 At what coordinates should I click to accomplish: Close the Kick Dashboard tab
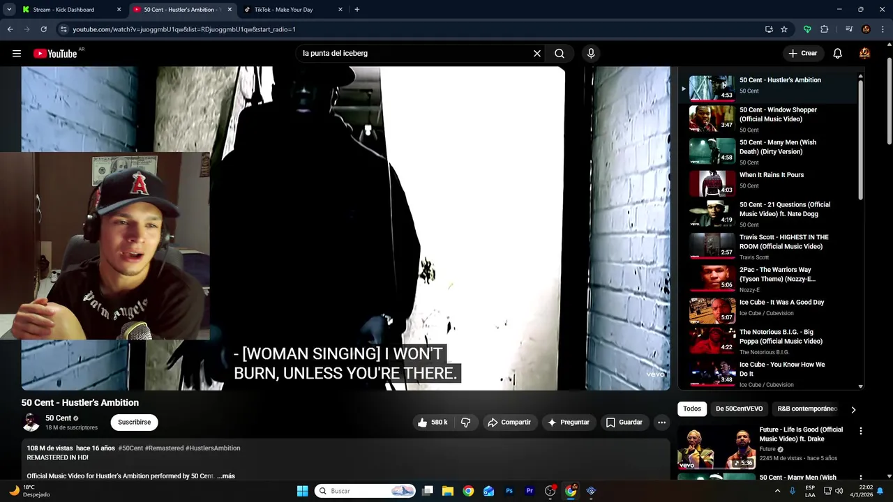pos(119,10)
